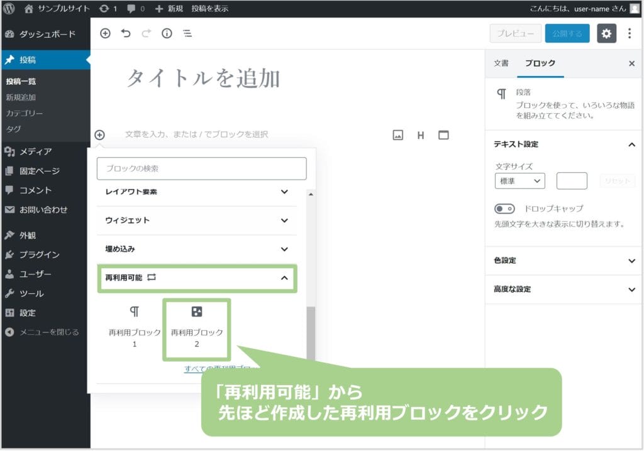Click the add block plus icon in top toolbar

coord(105,34)
